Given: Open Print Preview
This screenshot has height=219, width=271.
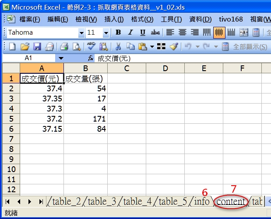Looking at the screenshot, I should pos(77,47).
